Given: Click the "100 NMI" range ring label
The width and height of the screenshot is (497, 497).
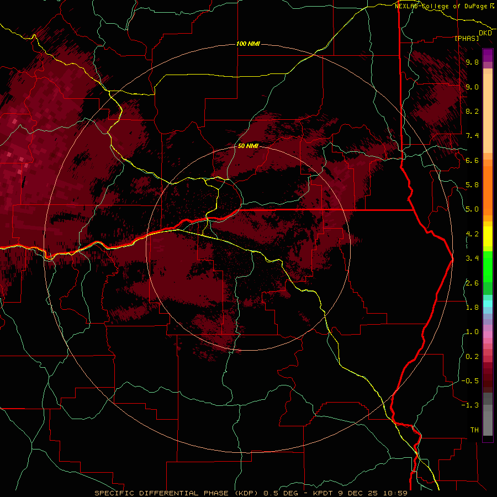Looking at the screenshot, I should (248, 44).
